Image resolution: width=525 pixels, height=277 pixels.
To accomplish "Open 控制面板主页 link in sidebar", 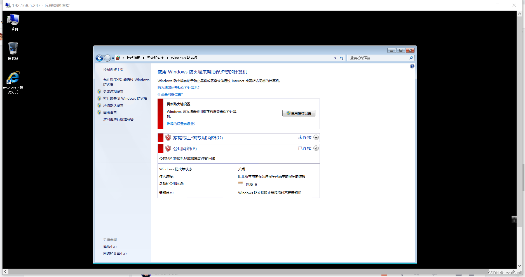I will (113, 70).
